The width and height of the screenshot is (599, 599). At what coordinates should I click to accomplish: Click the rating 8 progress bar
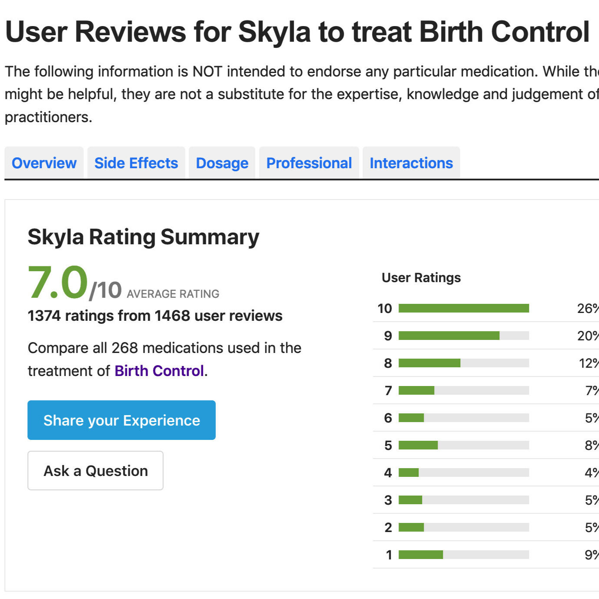(464, 363)
